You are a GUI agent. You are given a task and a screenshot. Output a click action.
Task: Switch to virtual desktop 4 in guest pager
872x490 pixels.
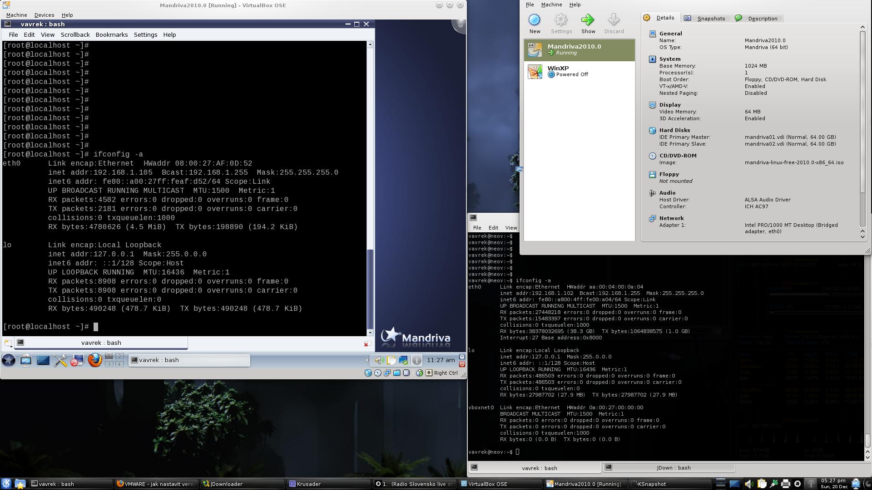[119, 364]
